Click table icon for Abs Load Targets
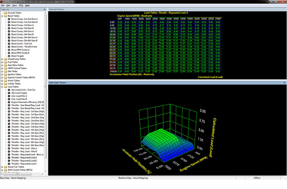The height and width of the screenshot is (189, 287). coord(9,93)
